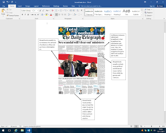The image size is (166, 133).
Task: Switch to the Insert tab
Action: coord(20,6)
